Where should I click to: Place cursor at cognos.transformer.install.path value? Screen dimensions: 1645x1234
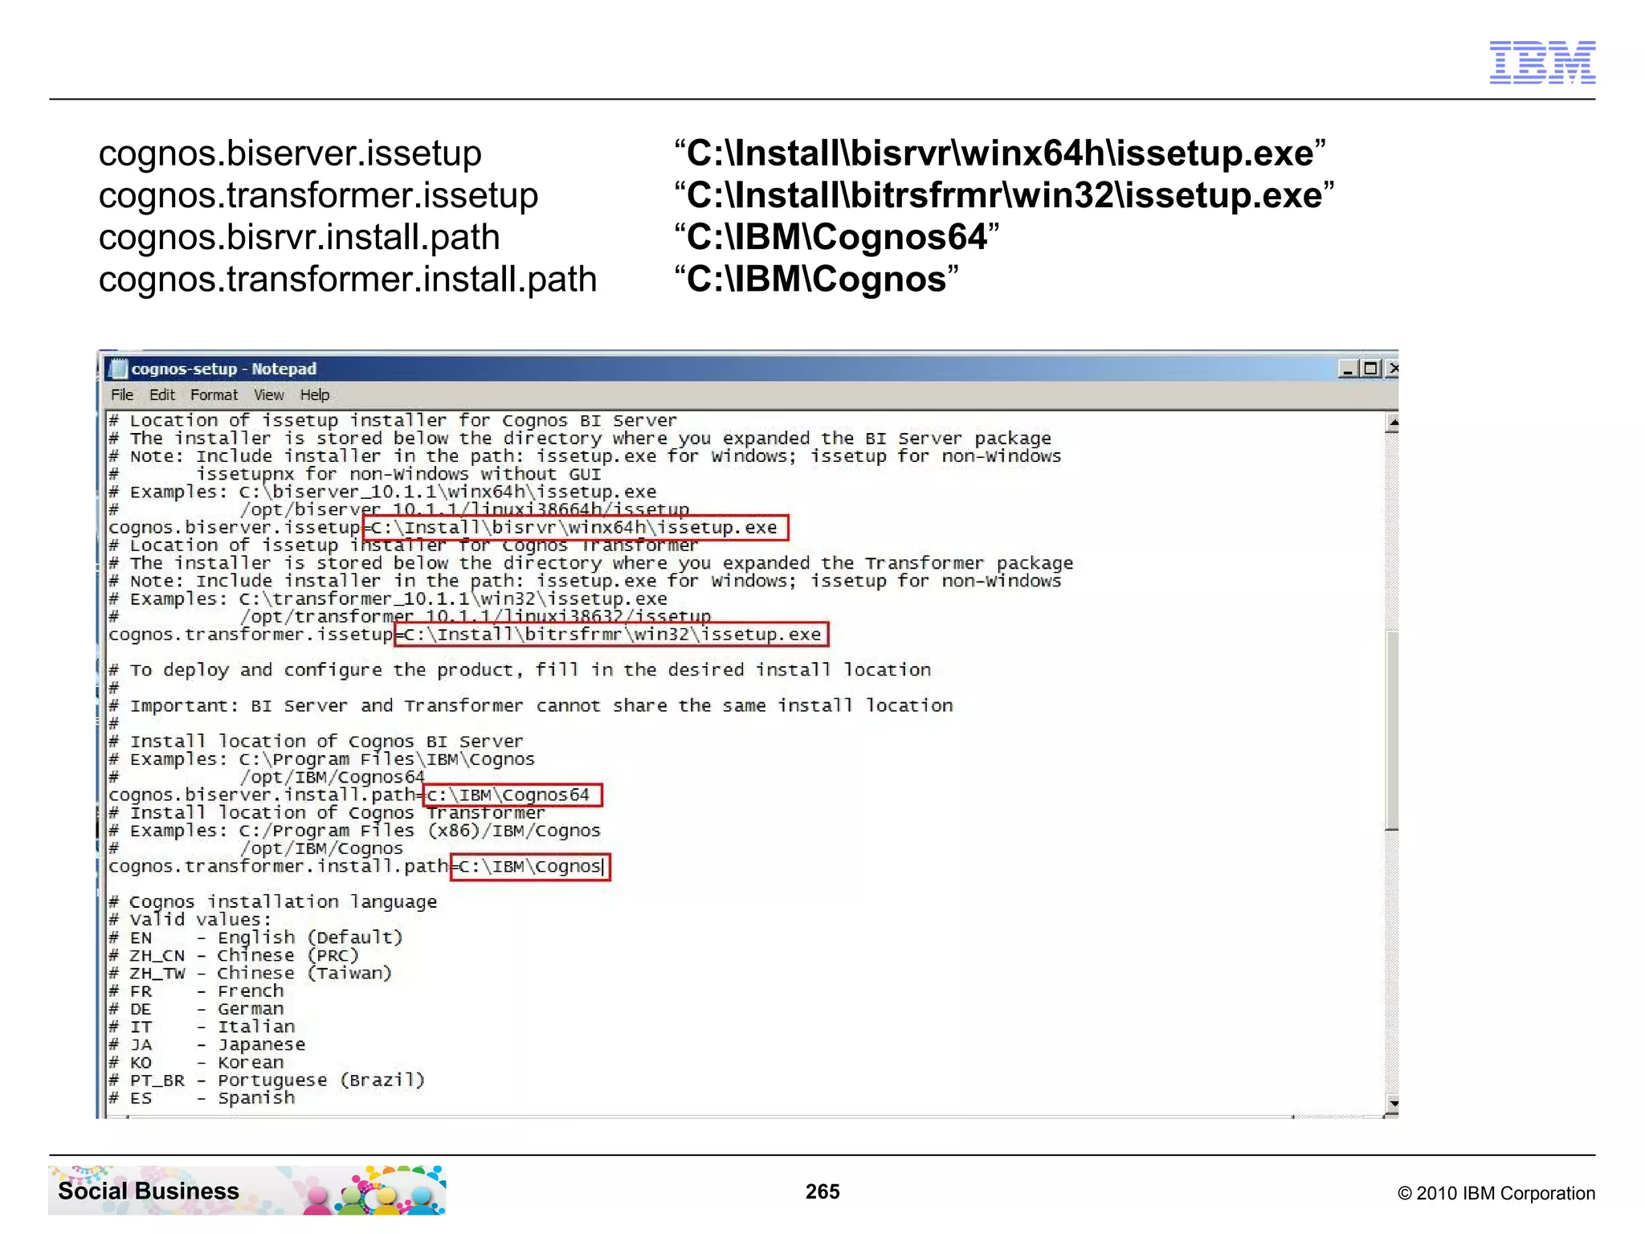pos(530,867)
